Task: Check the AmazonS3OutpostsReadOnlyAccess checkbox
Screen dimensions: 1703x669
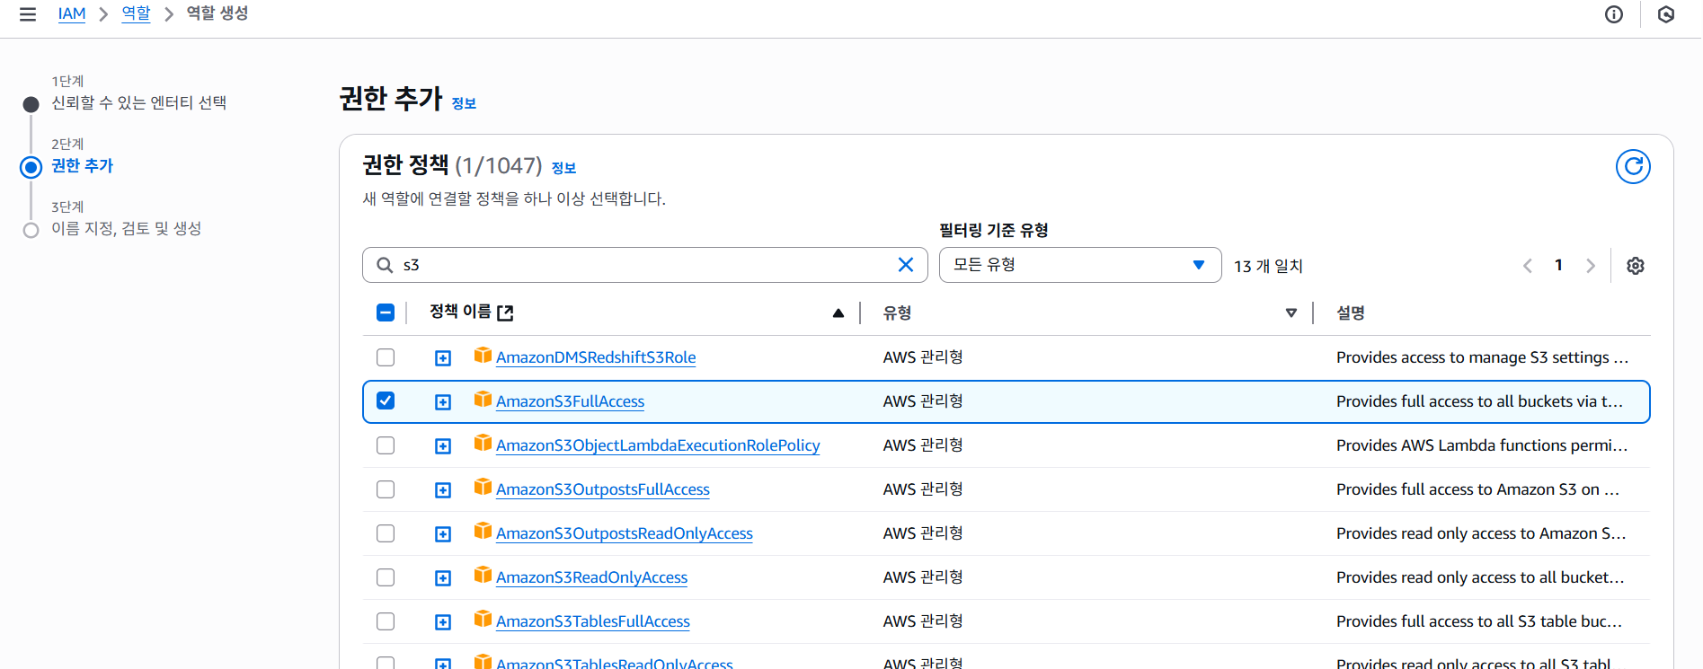Action: [386, 533]
